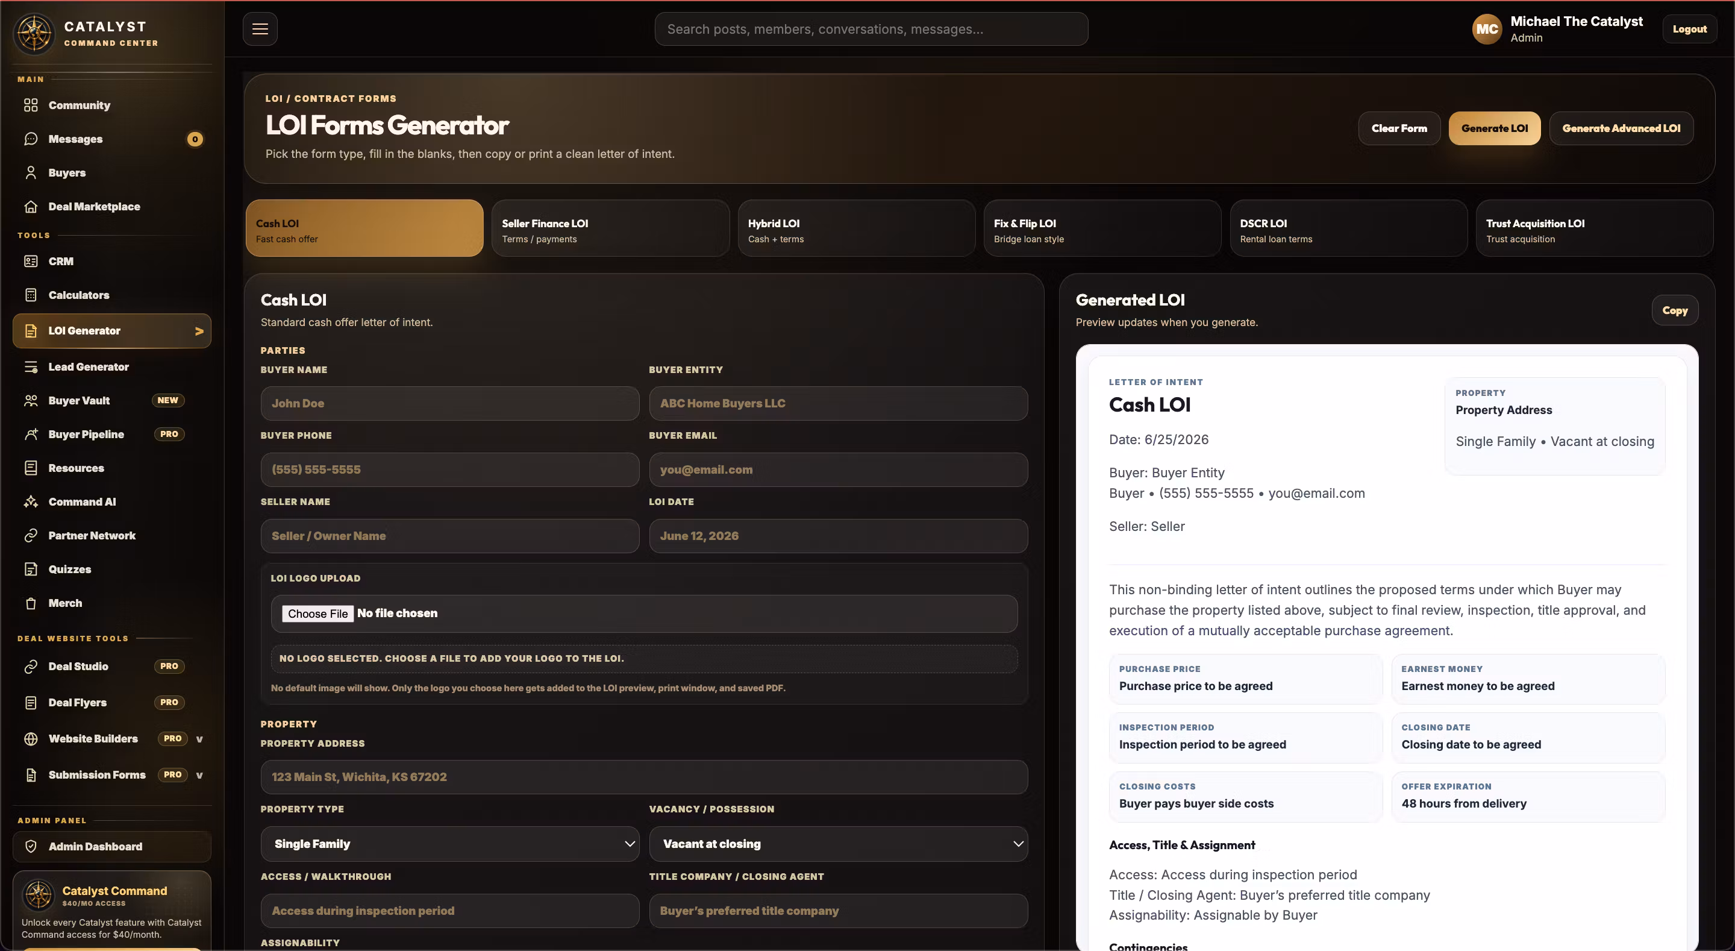Click the Generate LOI button

click(x=1495, y=128)
